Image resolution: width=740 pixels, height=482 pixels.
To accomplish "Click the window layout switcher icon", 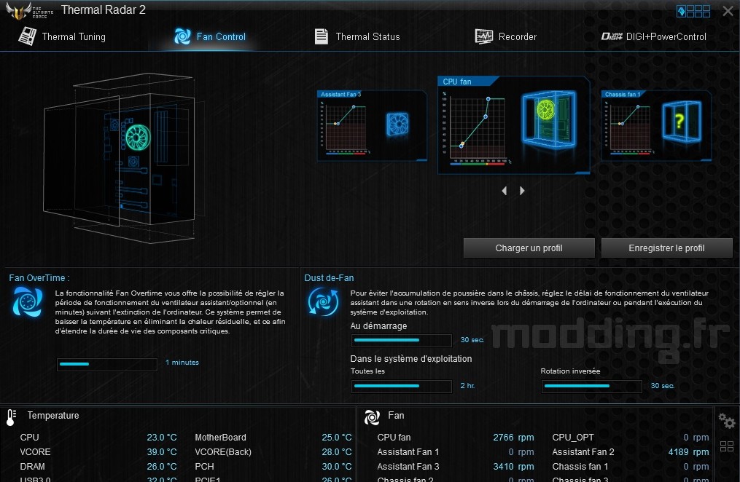I will tap(693, 12).
